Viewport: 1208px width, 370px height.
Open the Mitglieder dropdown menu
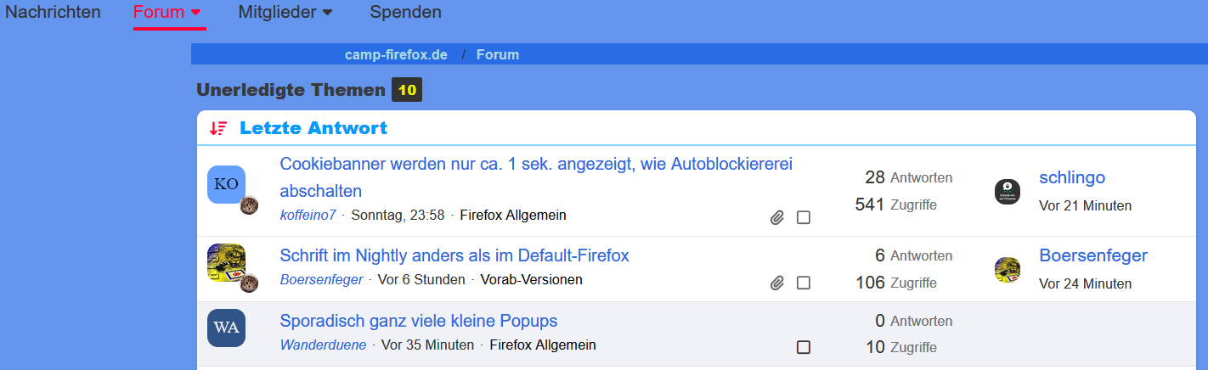pyautogui.click(x=285, y=13)
